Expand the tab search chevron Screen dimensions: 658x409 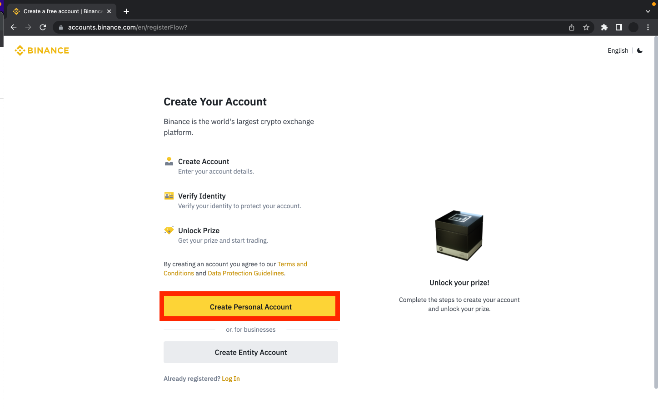click(x=648, y=11)
